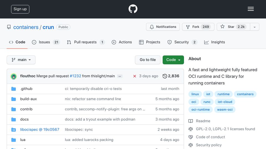Click the GitHub Octocat logo
The width and height of the screenshot is (266, 149).
[x=133, y=9]
